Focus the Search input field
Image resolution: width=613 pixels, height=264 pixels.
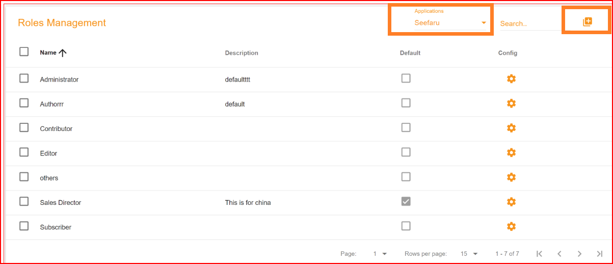(x=530, y=23)
